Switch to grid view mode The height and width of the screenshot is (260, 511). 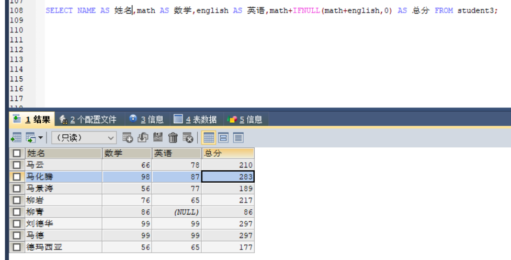point(209,138)
